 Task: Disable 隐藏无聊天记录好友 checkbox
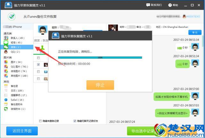(x=75, y=121)
